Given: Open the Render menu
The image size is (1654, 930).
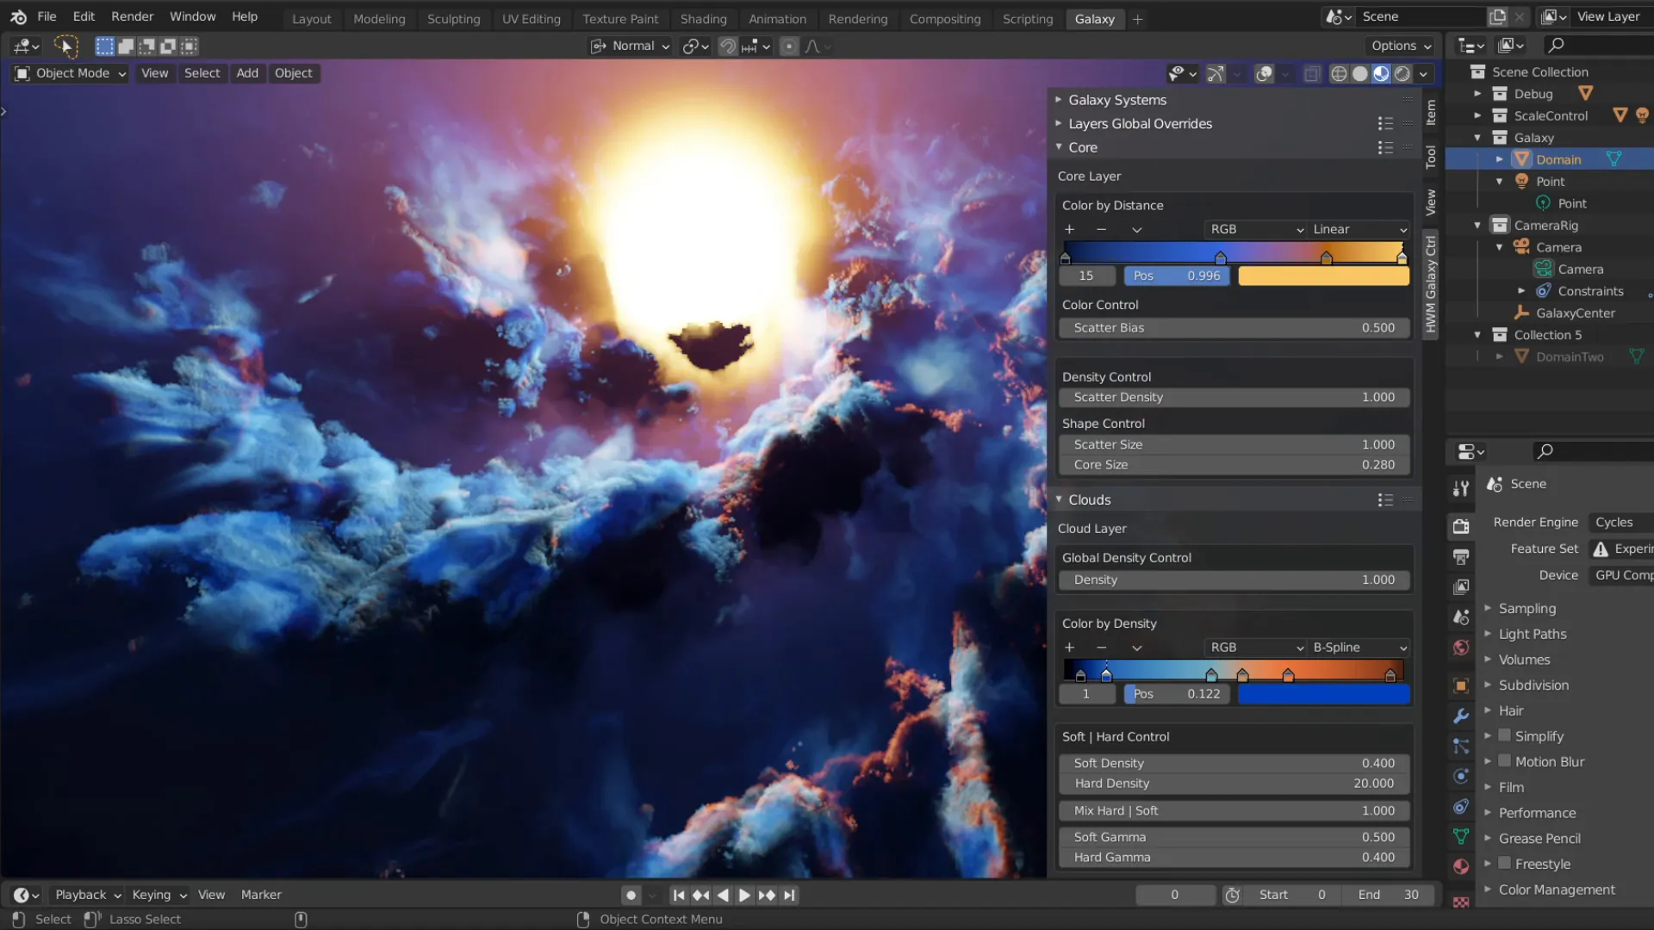Looking at the screenshot, I should click(132, 16).
